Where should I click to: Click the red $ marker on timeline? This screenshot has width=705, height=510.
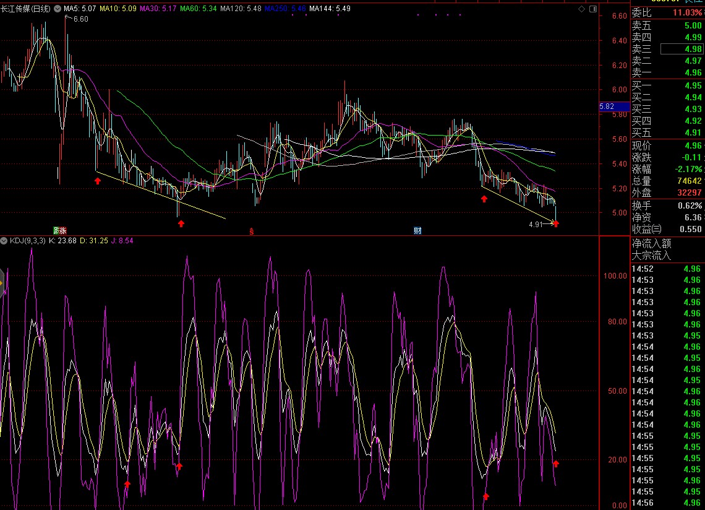[x=252, y=231]
